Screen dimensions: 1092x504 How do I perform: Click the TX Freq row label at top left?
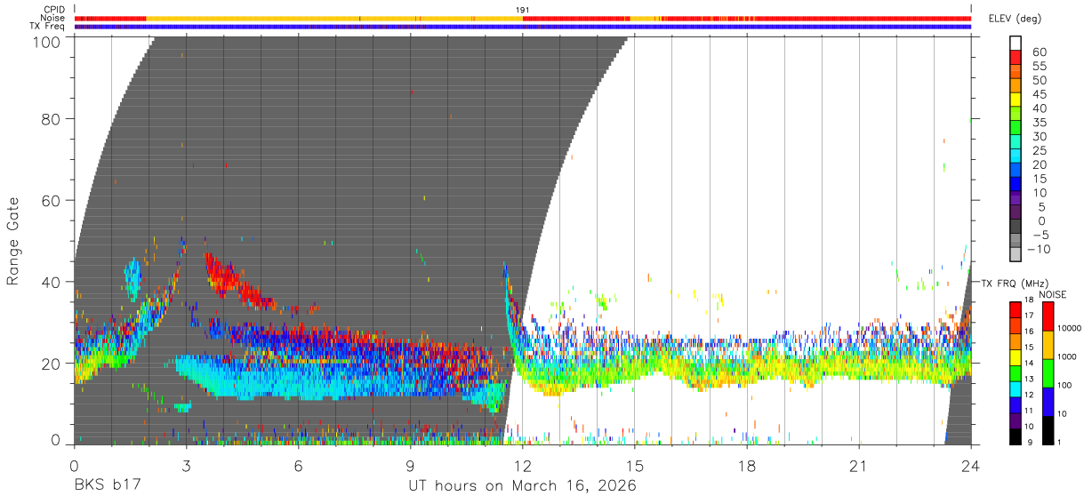[48, 26]
